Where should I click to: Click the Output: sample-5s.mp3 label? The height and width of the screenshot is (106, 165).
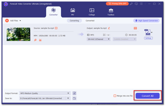(x=97, y=28)
